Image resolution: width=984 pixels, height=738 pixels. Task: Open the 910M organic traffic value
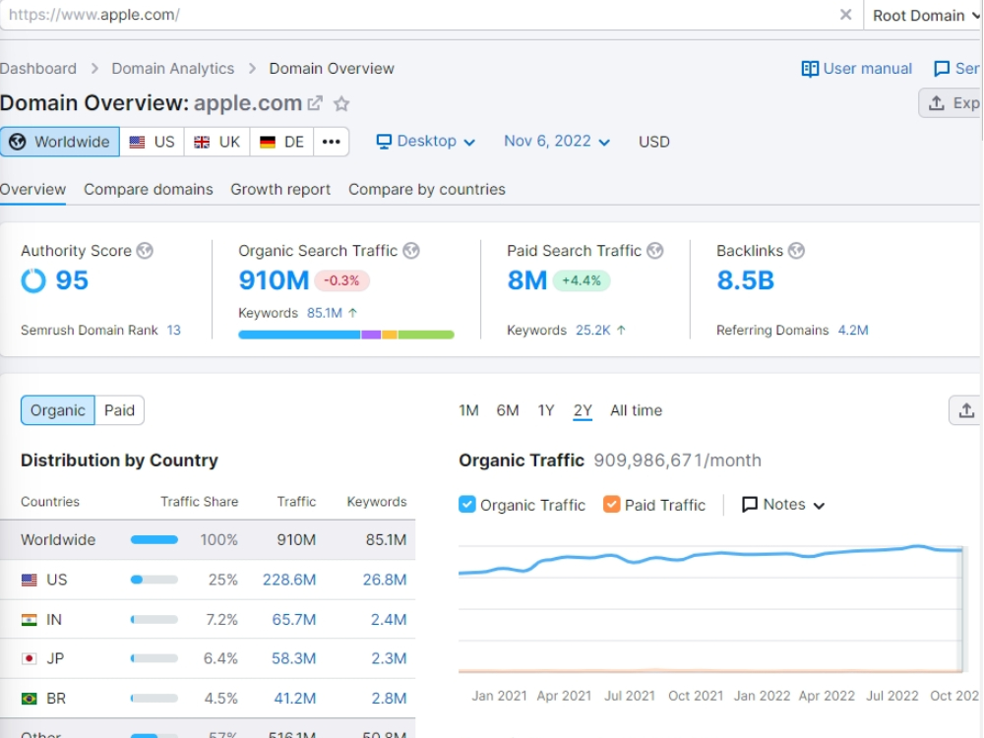click(x=274, y=280)
